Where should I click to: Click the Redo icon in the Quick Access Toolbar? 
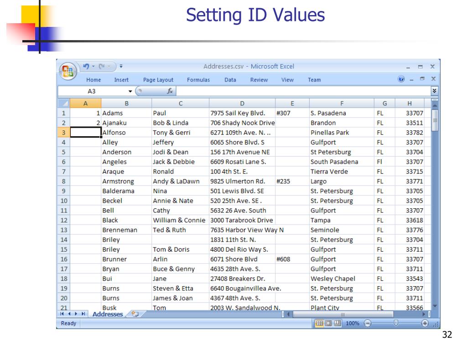(x=102, y=67)
